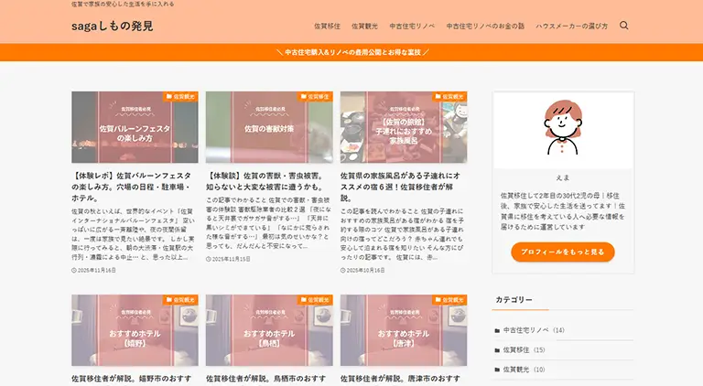Screen dimensions: 703x386
Task: Open おすすめホテル【鳥栖】 thumbnail
Action: [269, 330]
